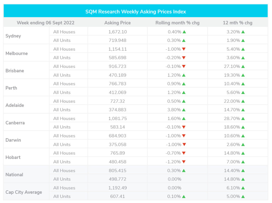Image resolution: width=272 pixels, height=203 pixels.
Task: Click the 'Asking Price' column header
Action: 117,23
